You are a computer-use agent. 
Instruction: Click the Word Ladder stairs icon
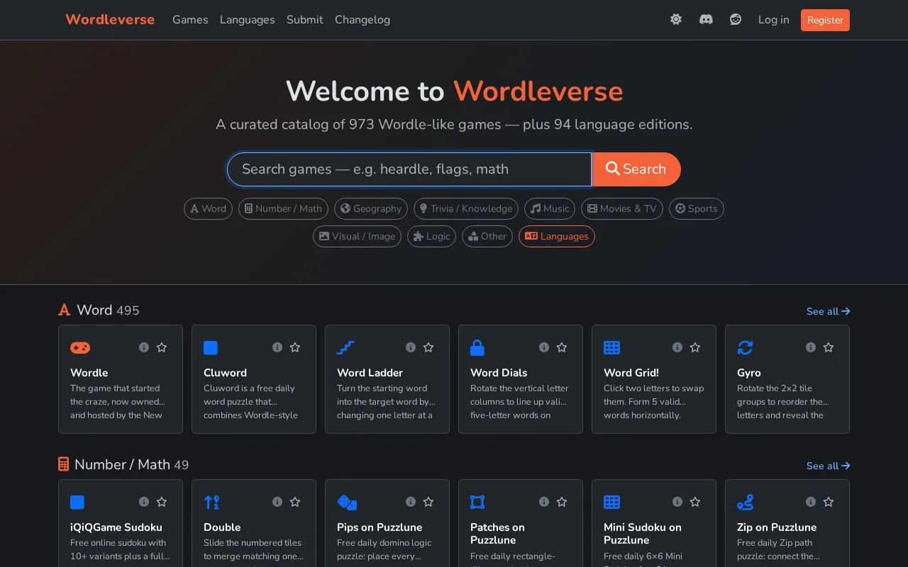click(x=345, y=347)
